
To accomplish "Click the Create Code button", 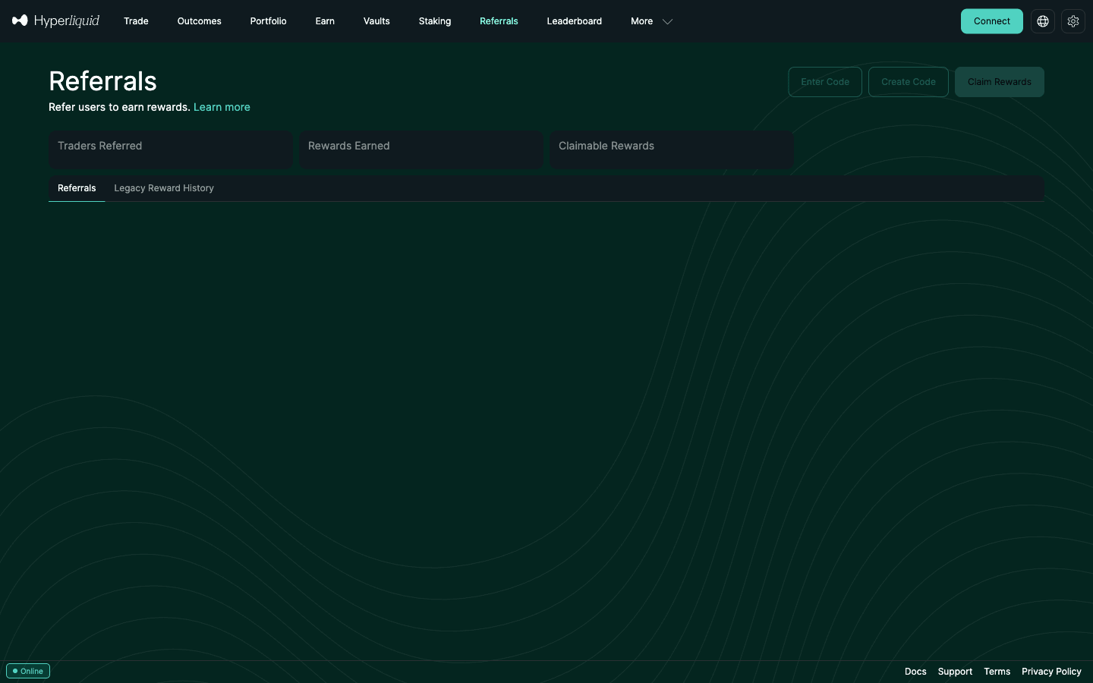I will pyautogui.click(x=909, y=82).
